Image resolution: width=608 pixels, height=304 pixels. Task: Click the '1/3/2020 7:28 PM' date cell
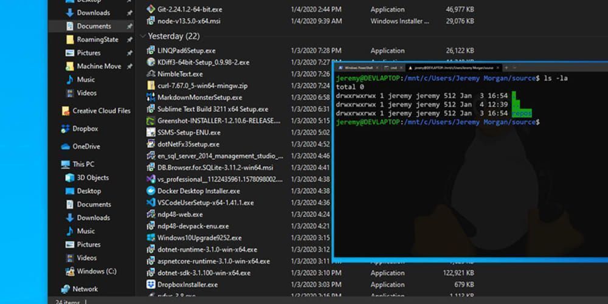pos(316,50)
